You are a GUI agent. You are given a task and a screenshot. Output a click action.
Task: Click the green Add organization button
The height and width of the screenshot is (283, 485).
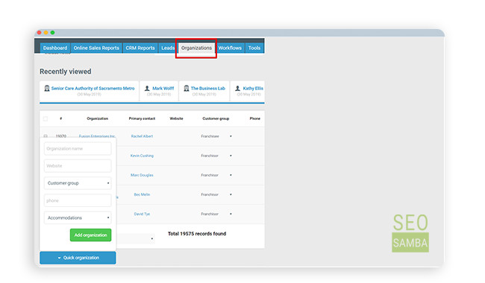tap(90, 235)
